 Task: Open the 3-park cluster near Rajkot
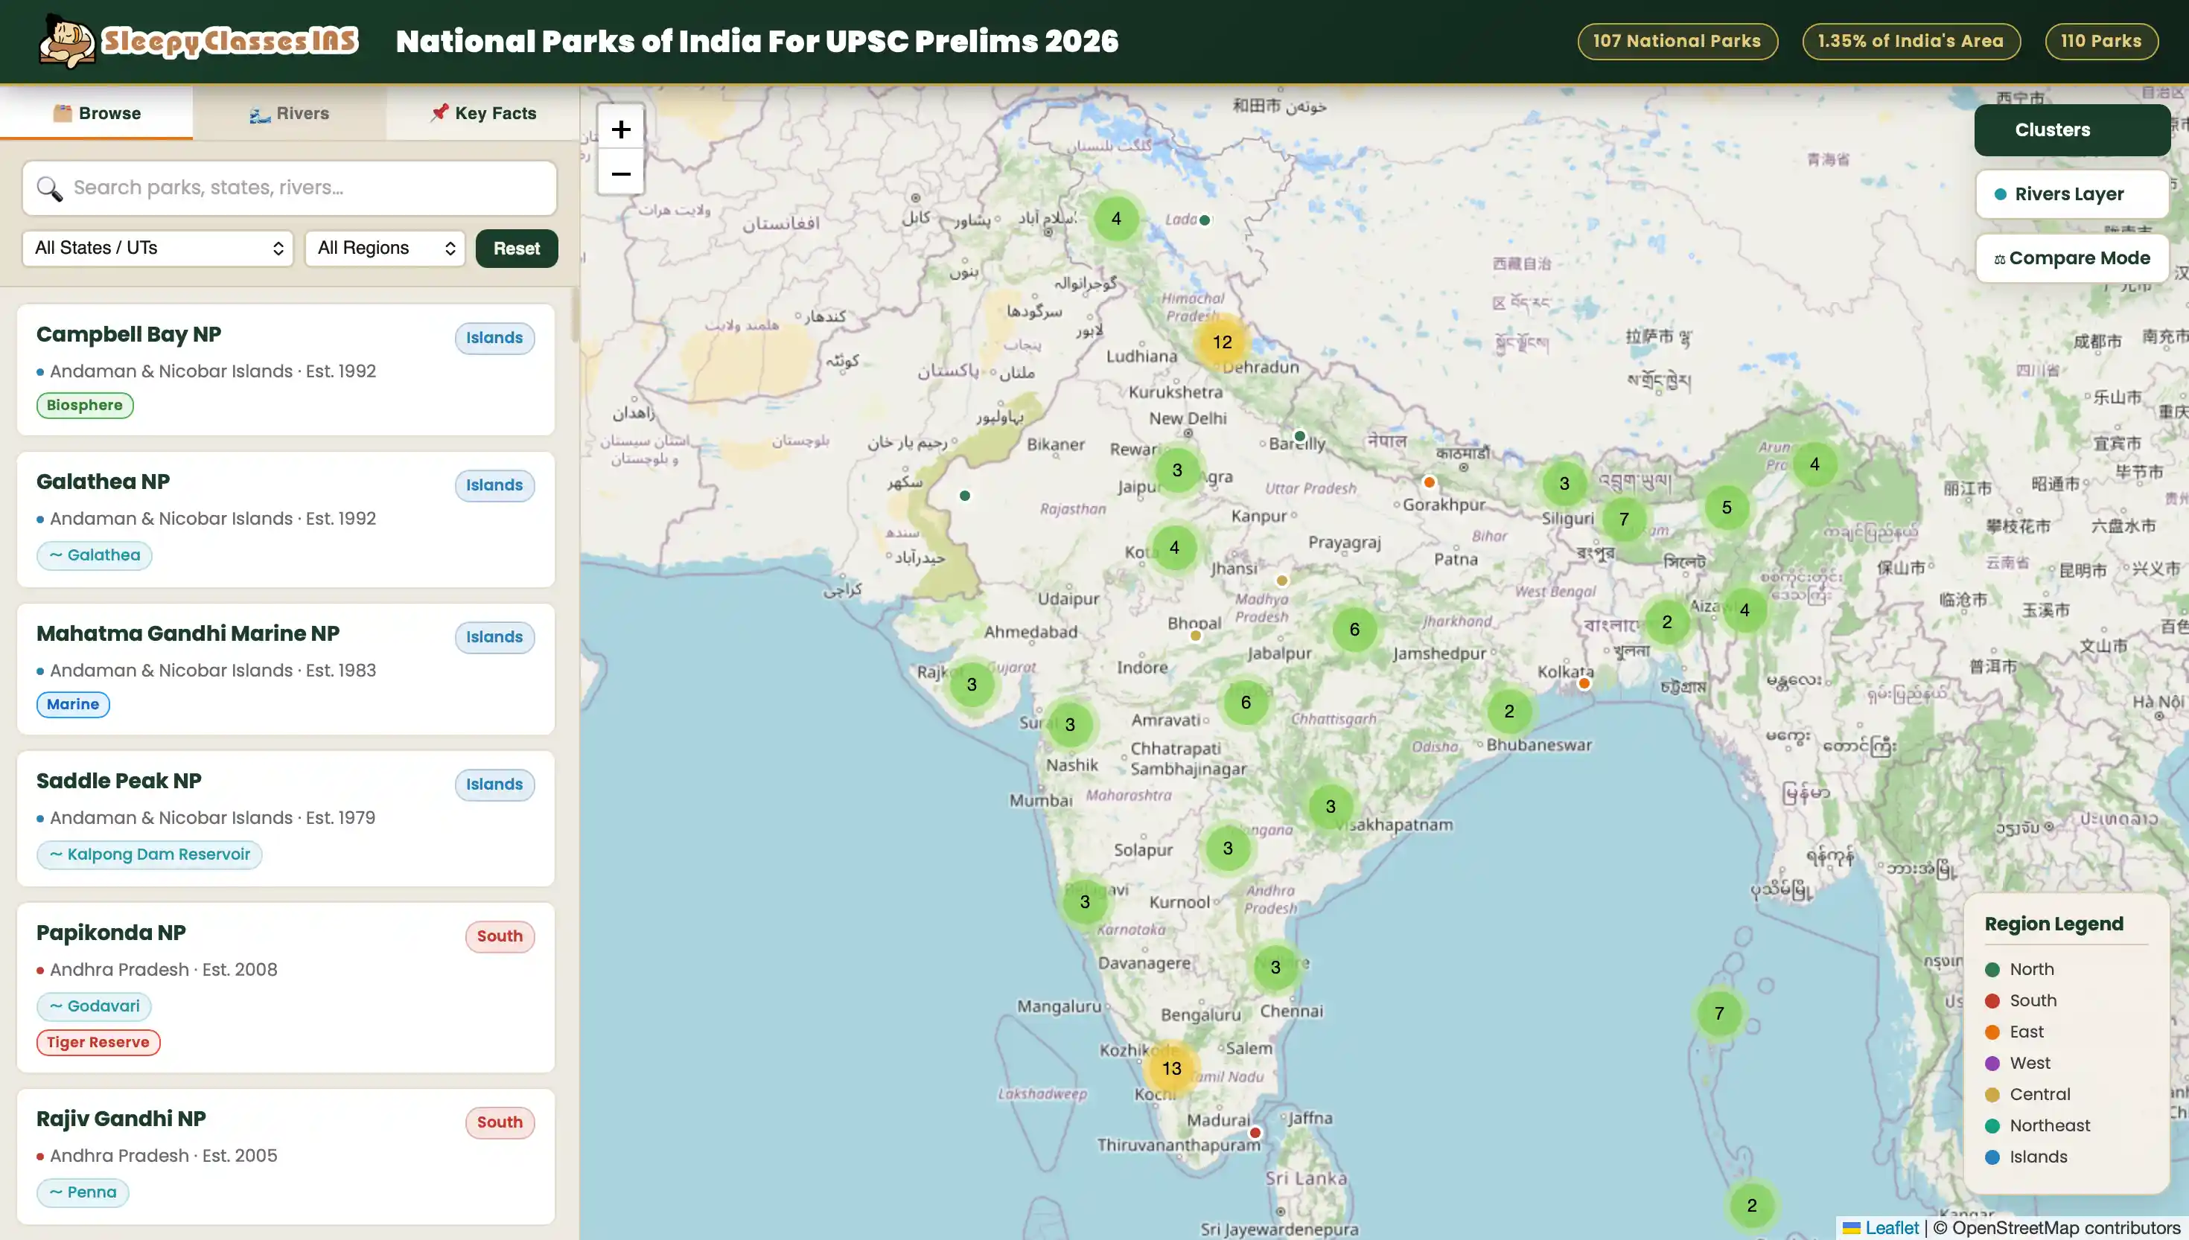tap(971, 684)
